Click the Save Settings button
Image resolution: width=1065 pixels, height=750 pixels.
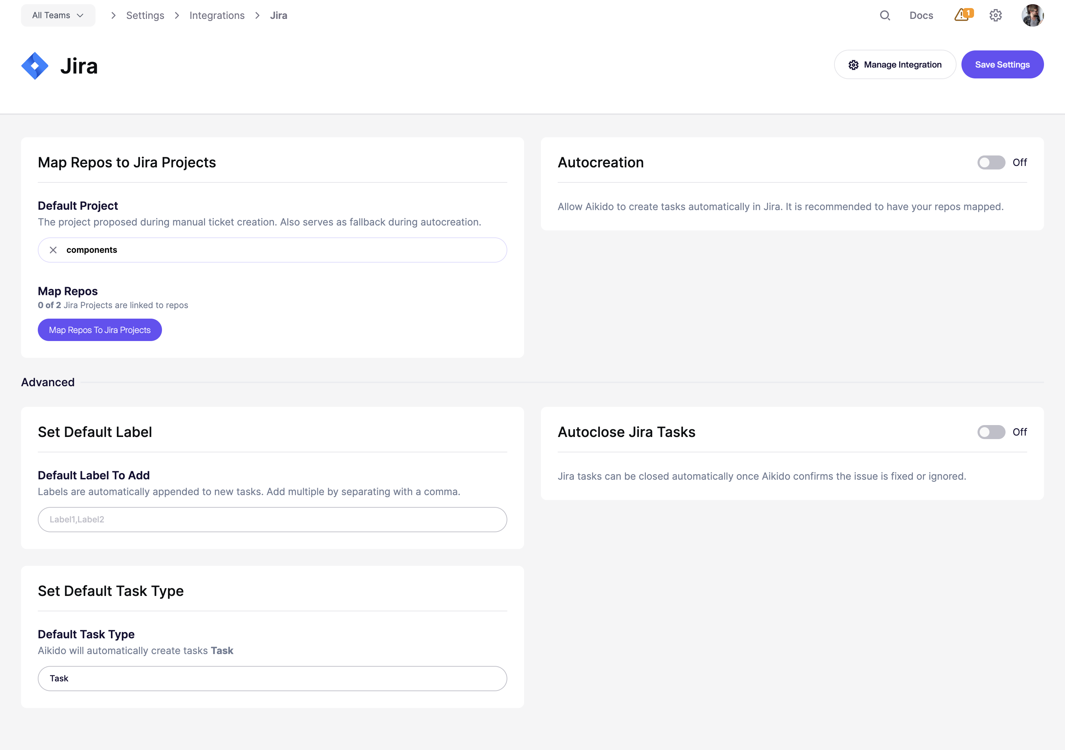point(1002,64)
